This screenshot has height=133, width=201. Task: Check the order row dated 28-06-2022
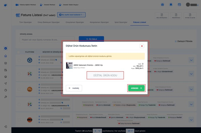coord(19,89)
